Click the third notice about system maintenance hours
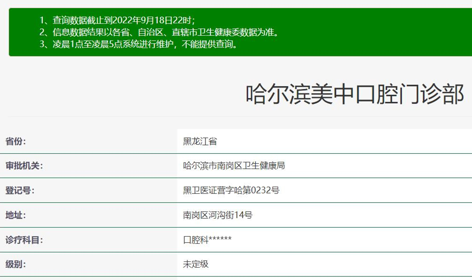This screenshot has height=280, width=472. [138, 45]
